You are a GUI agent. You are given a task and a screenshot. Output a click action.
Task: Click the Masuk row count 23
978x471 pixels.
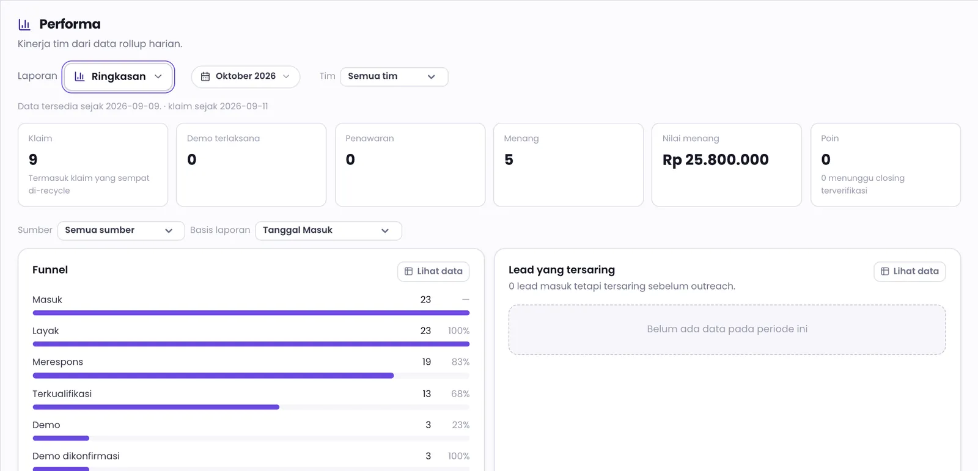click(425, 299)
